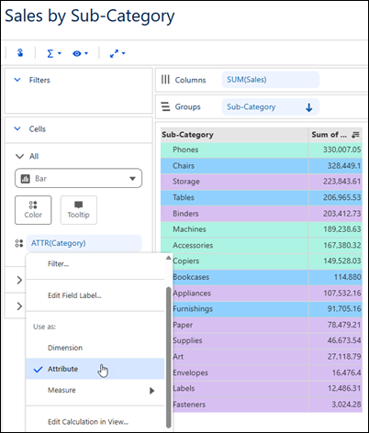Viewport: 369px width, 433px height.
Task: Click the Phones row
Action: pyautogui.click(x=262, y=150)
